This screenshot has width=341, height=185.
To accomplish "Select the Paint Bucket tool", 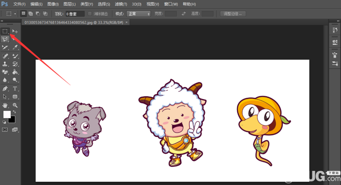I will point(15,72).
